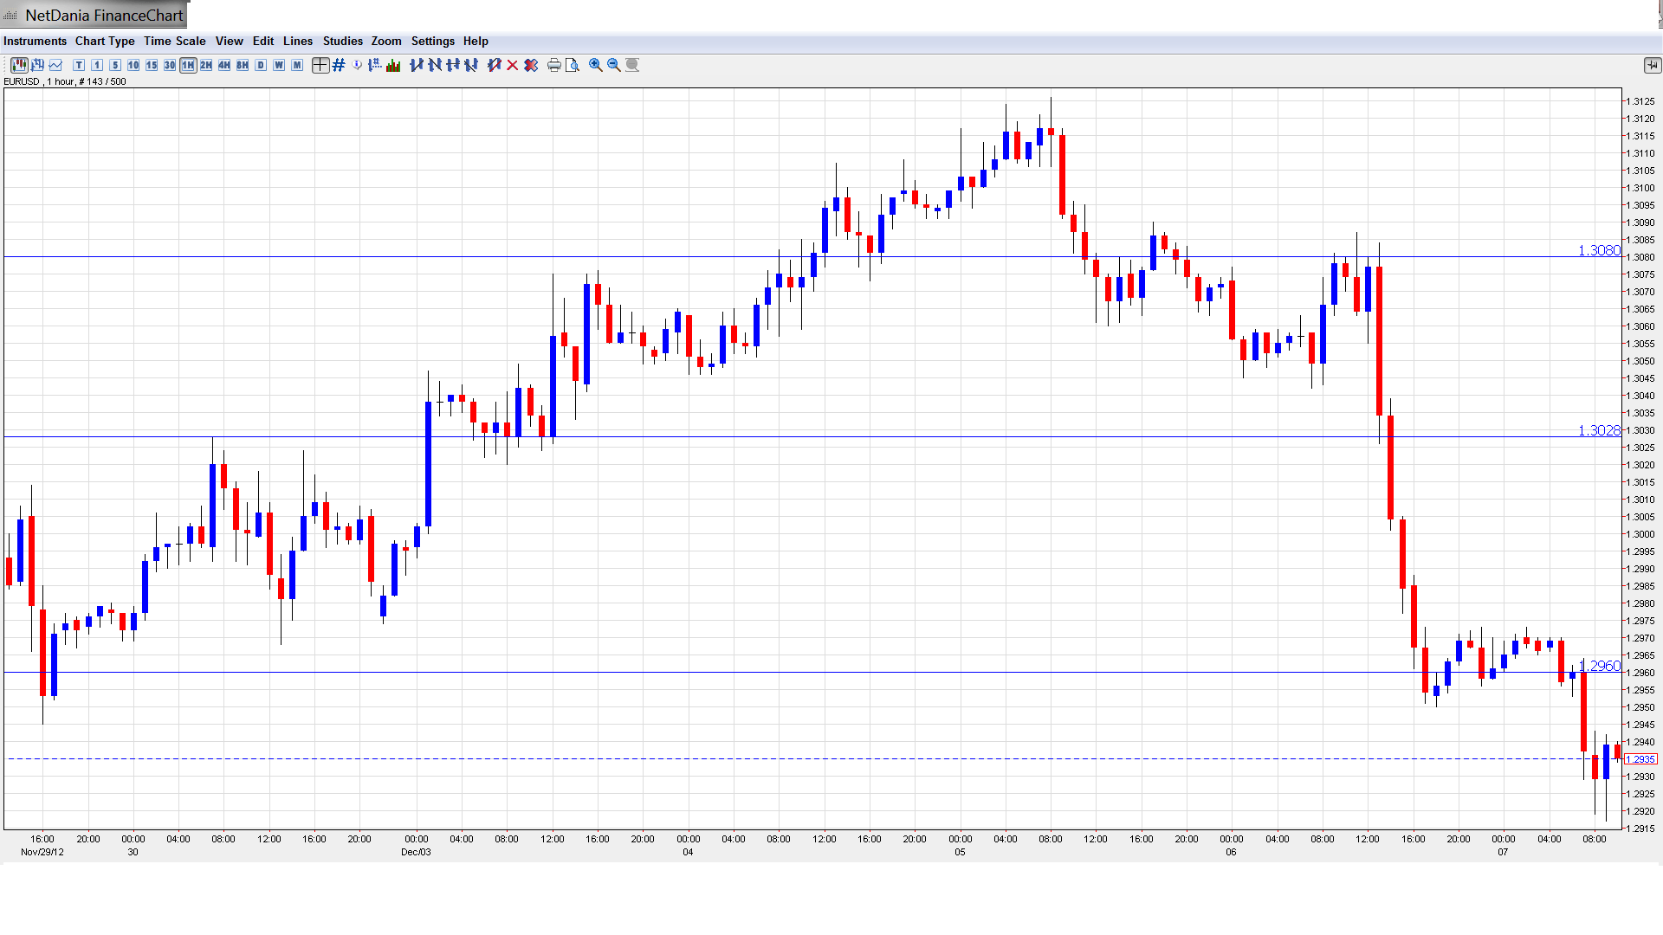Open the Time Scale menu

click(x=174, y=41)
